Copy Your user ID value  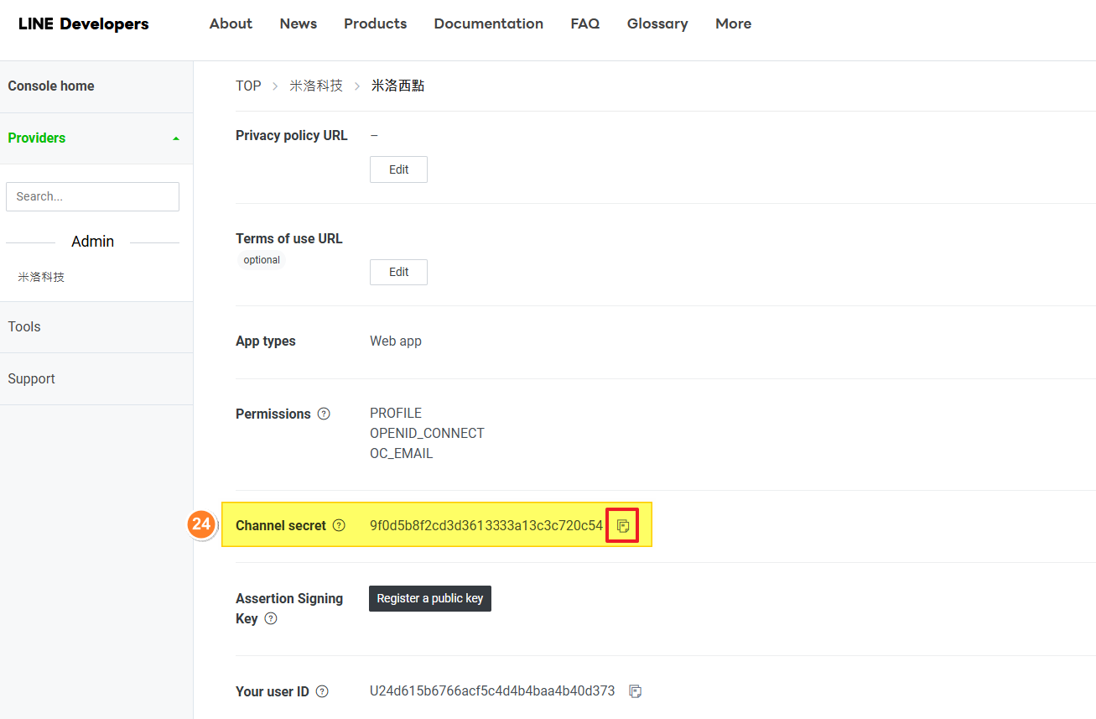pyautogui.click(x=636, y=691)
